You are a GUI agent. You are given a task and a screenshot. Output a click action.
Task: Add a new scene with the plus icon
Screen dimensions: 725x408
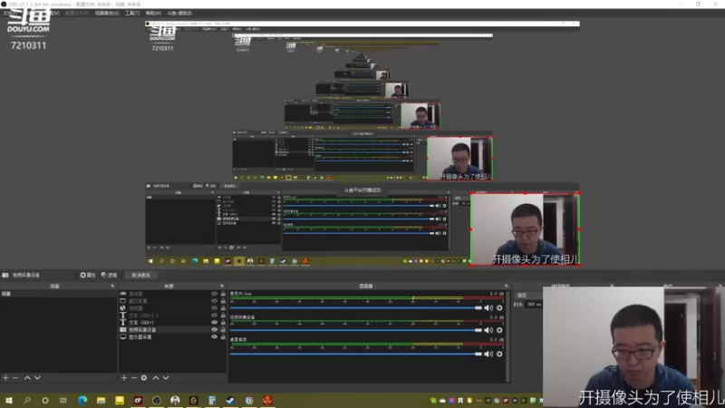[x=5, y=378]
